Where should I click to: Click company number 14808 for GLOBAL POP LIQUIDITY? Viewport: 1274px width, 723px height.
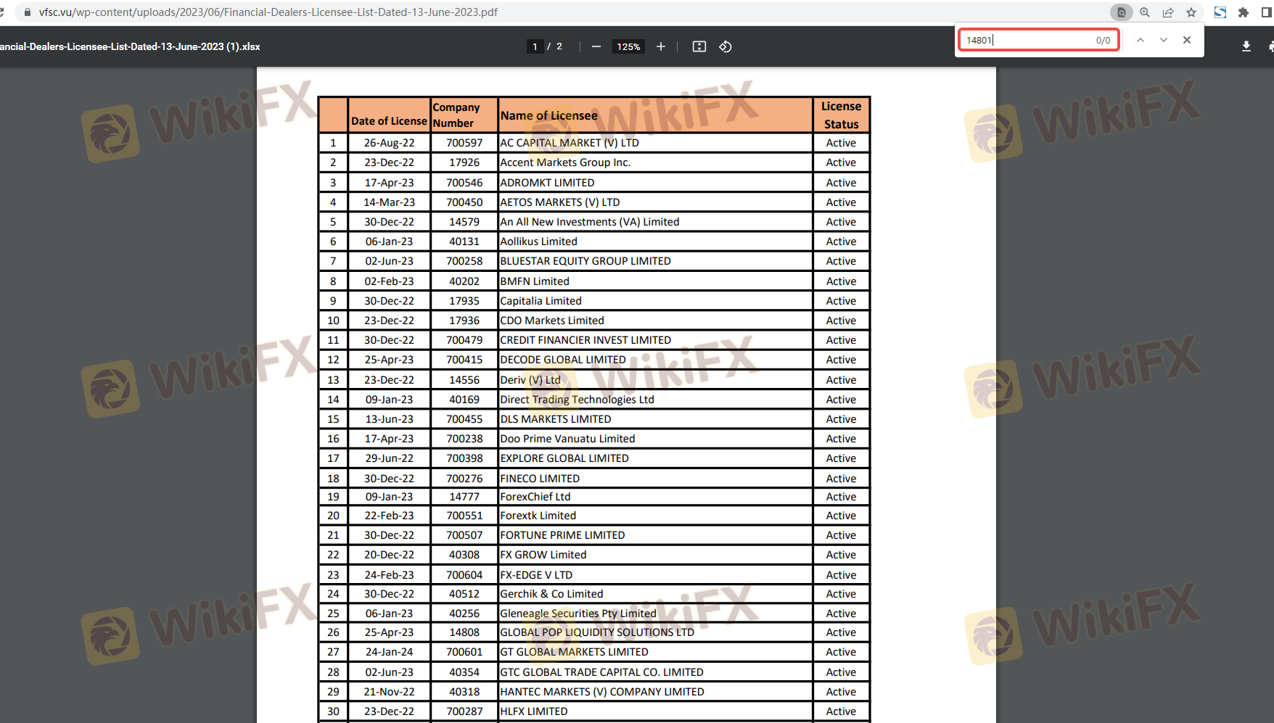pyautogui.click(x=464, y=632)
